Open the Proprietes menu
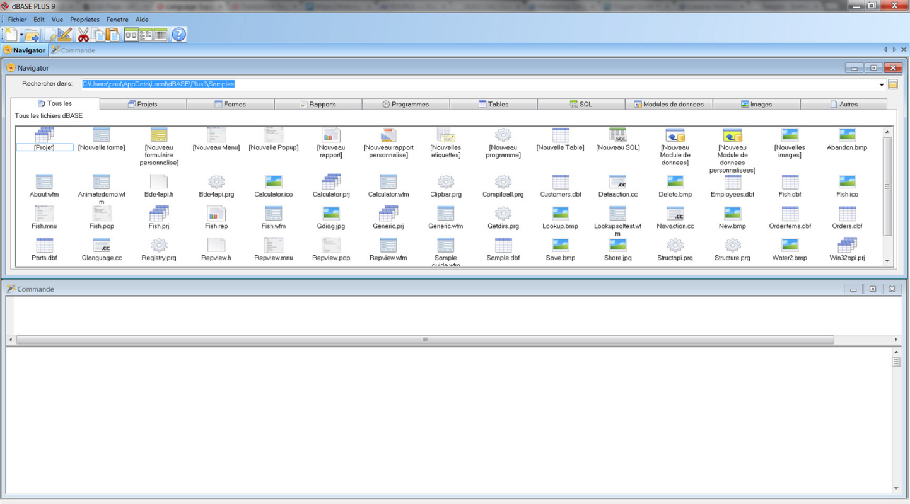 tap(85, 20)
